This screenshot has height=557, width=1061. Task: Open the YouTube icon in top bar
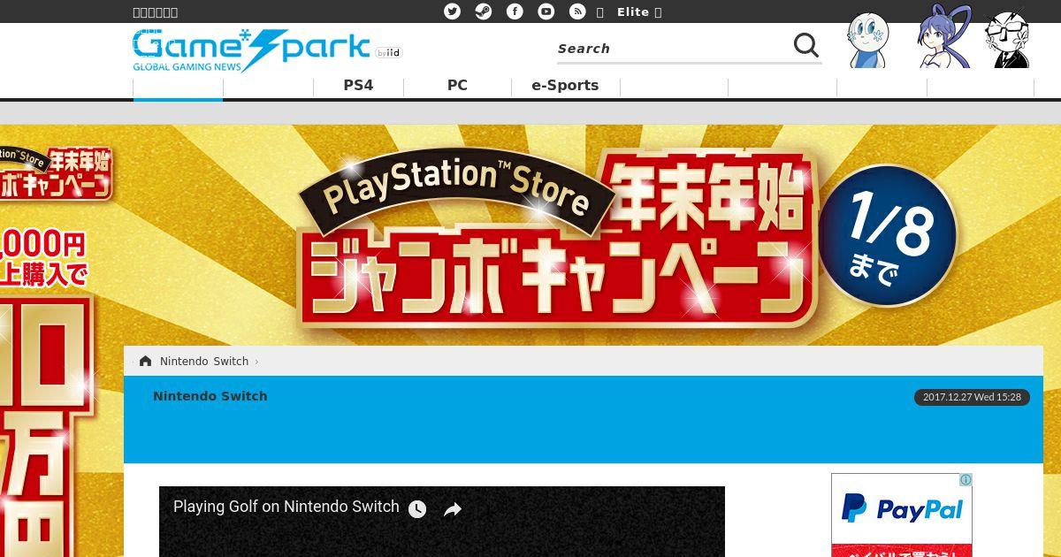(546, 11)
